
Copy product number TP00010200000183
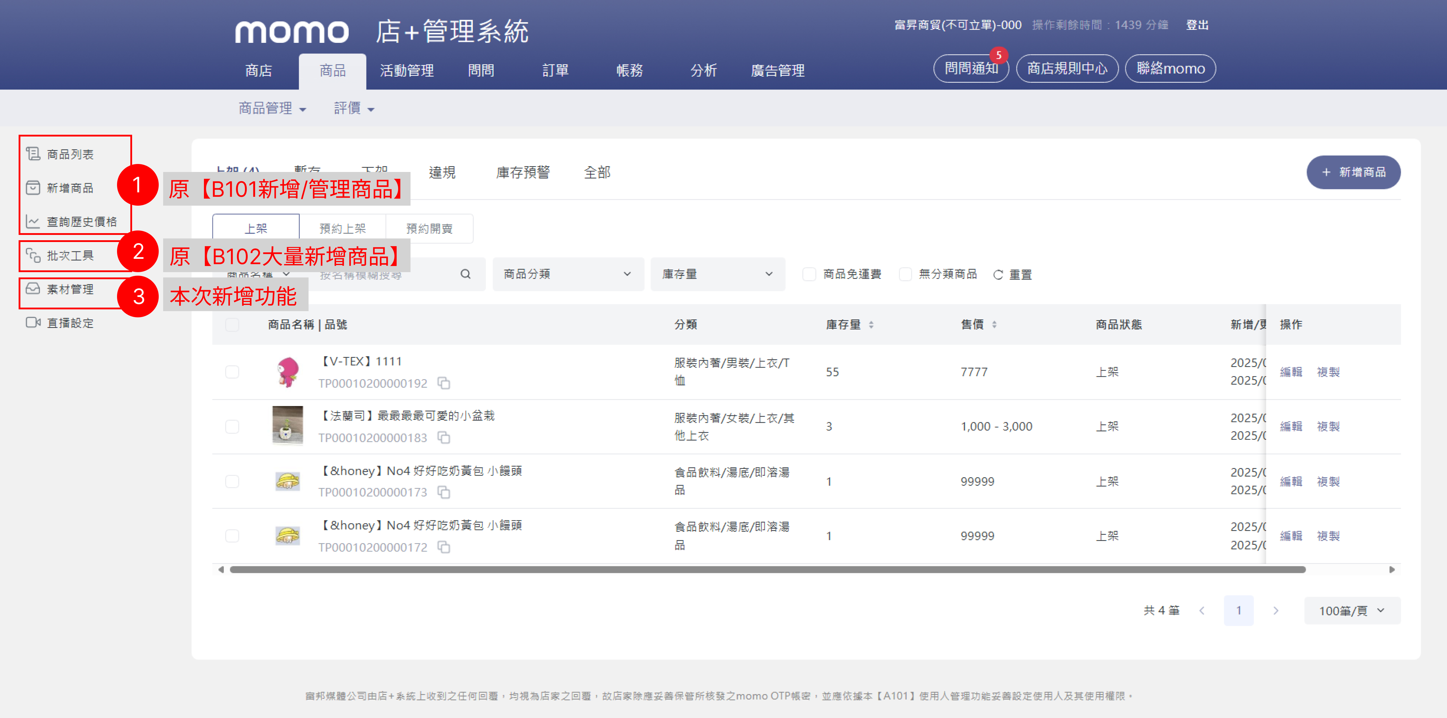(444, 438)
